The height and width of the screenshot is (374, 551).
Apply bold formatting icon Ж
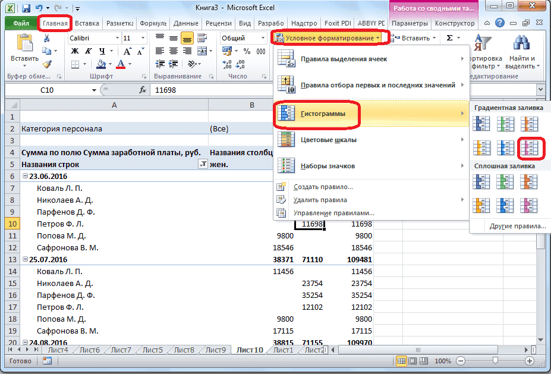(75, 52)
